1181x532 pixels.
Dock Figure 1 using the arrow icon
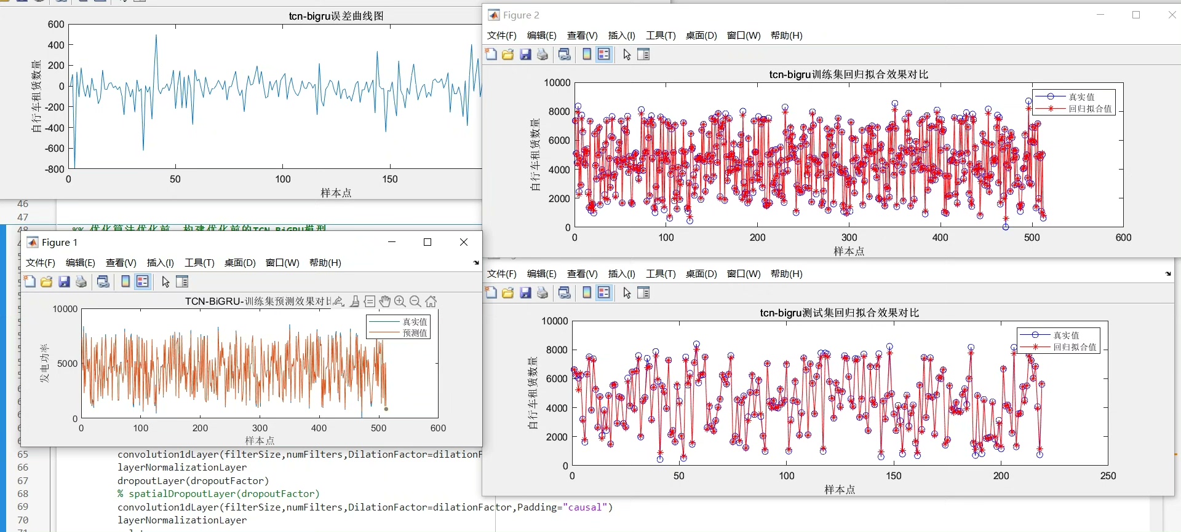coord(476,262)
